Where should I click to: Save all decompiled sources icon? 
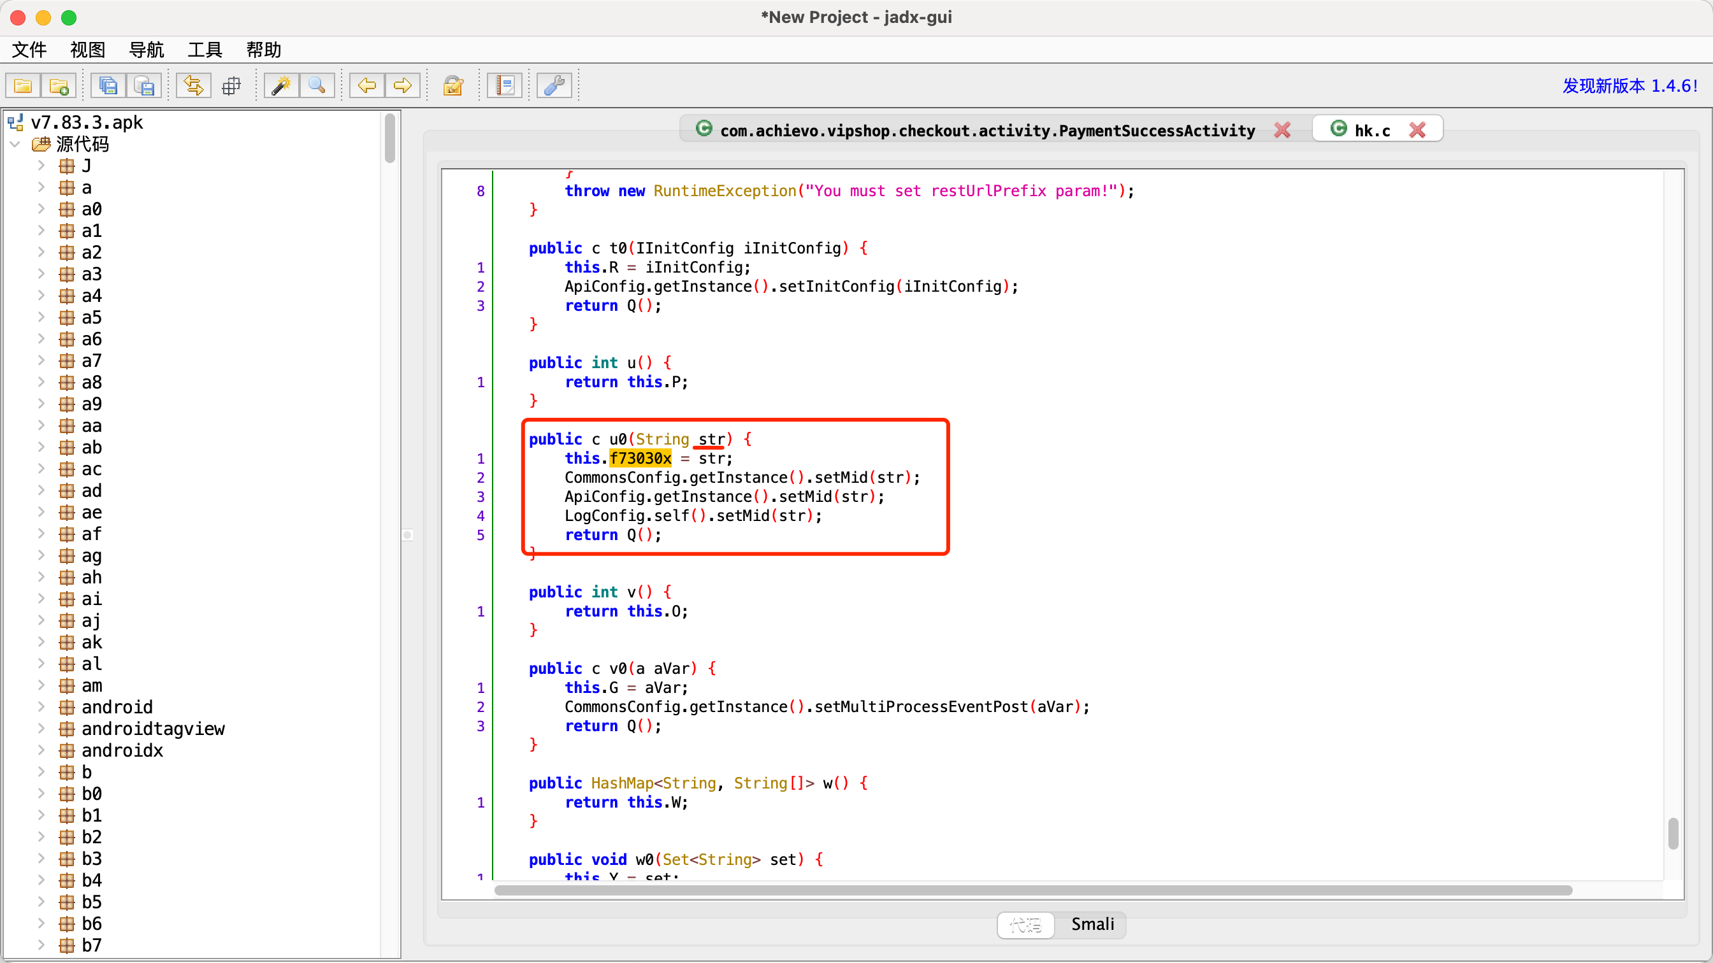coord(108,86)
